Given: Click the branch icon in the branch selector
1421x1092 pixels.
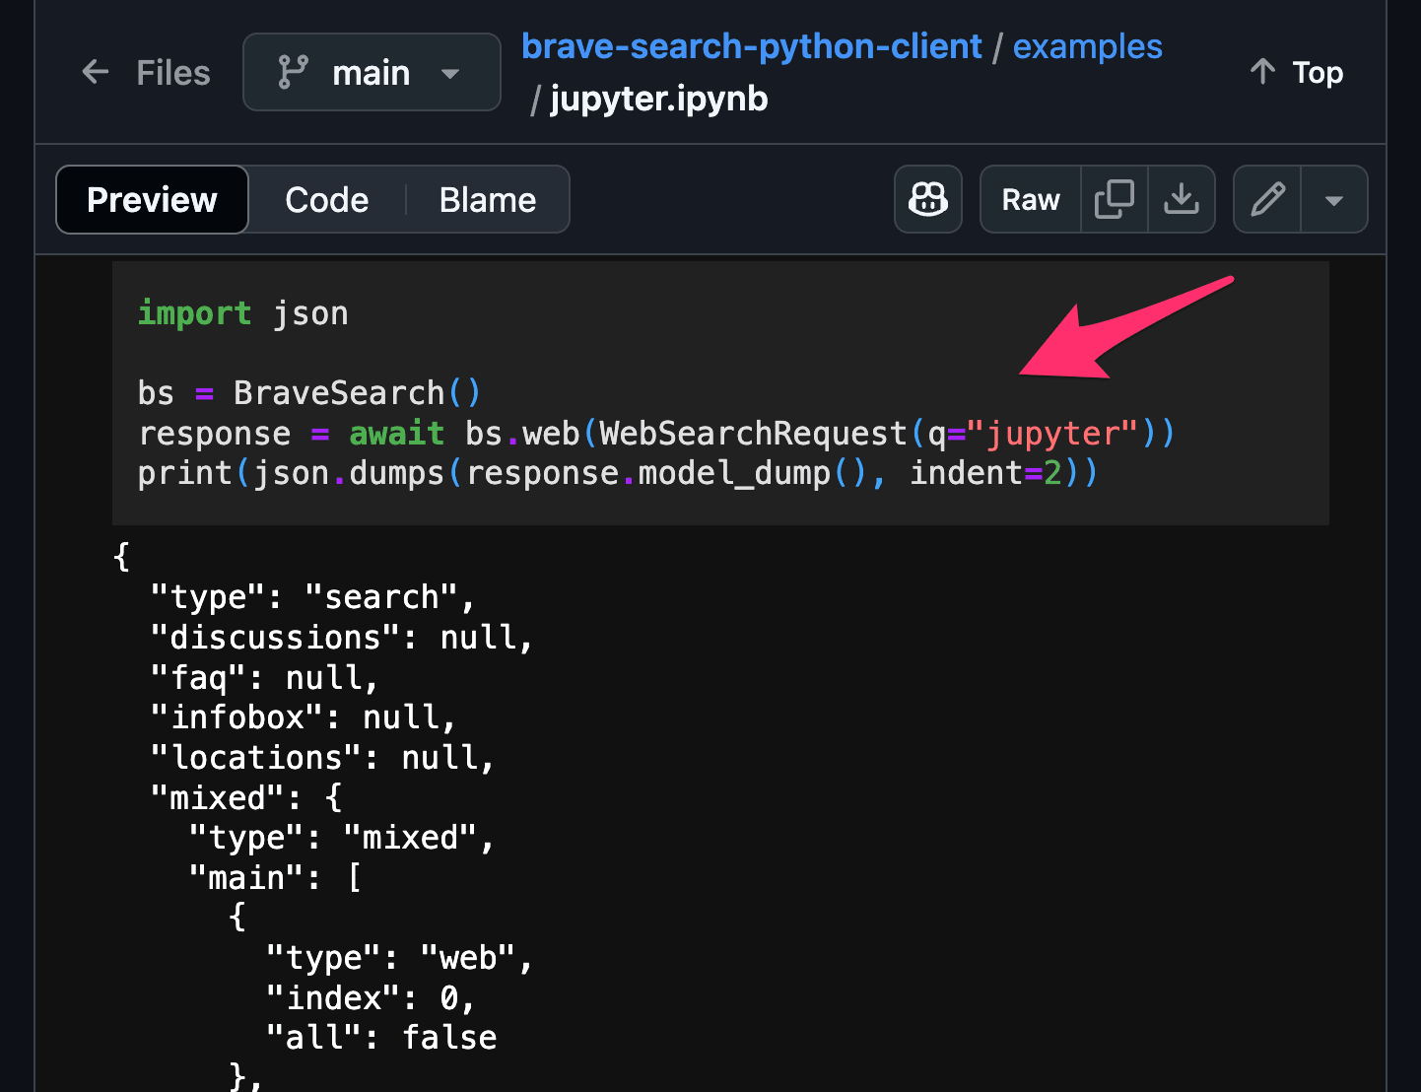Looking at the screenshot, I should point(293,71).
